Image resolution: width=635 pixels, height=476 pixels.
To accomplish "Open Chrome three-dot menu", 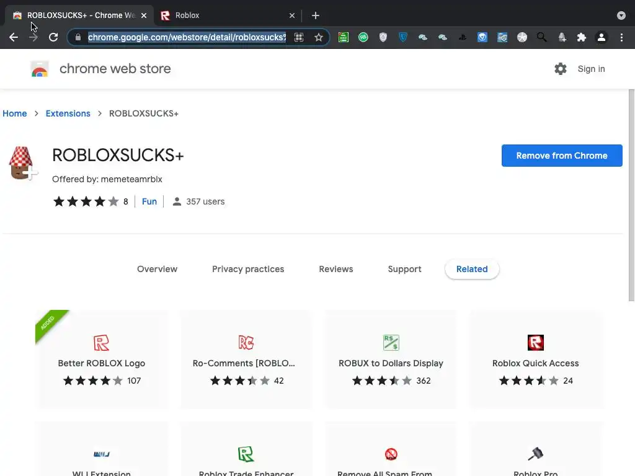I will (621, 37).
